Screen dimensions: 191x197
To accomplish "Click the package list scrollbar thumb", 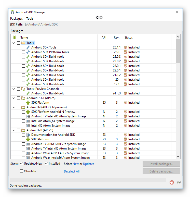I will click(x=178, y=51).
